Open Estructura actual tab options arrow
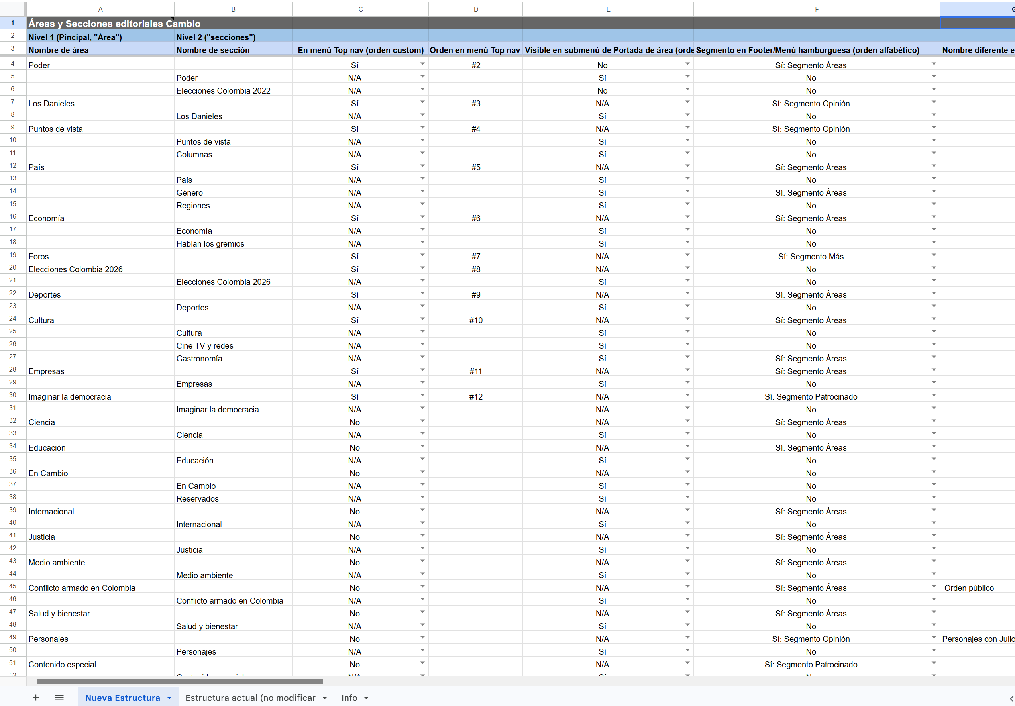 [325, 698]
